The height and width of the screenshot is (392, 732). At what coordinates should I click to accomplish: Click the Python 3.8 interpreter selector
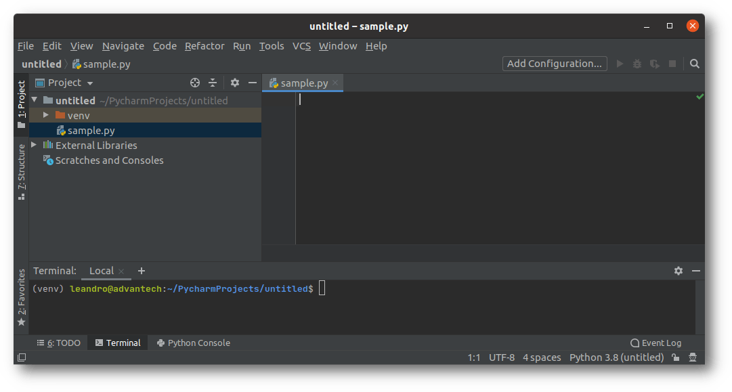click(x=616, y=357)
